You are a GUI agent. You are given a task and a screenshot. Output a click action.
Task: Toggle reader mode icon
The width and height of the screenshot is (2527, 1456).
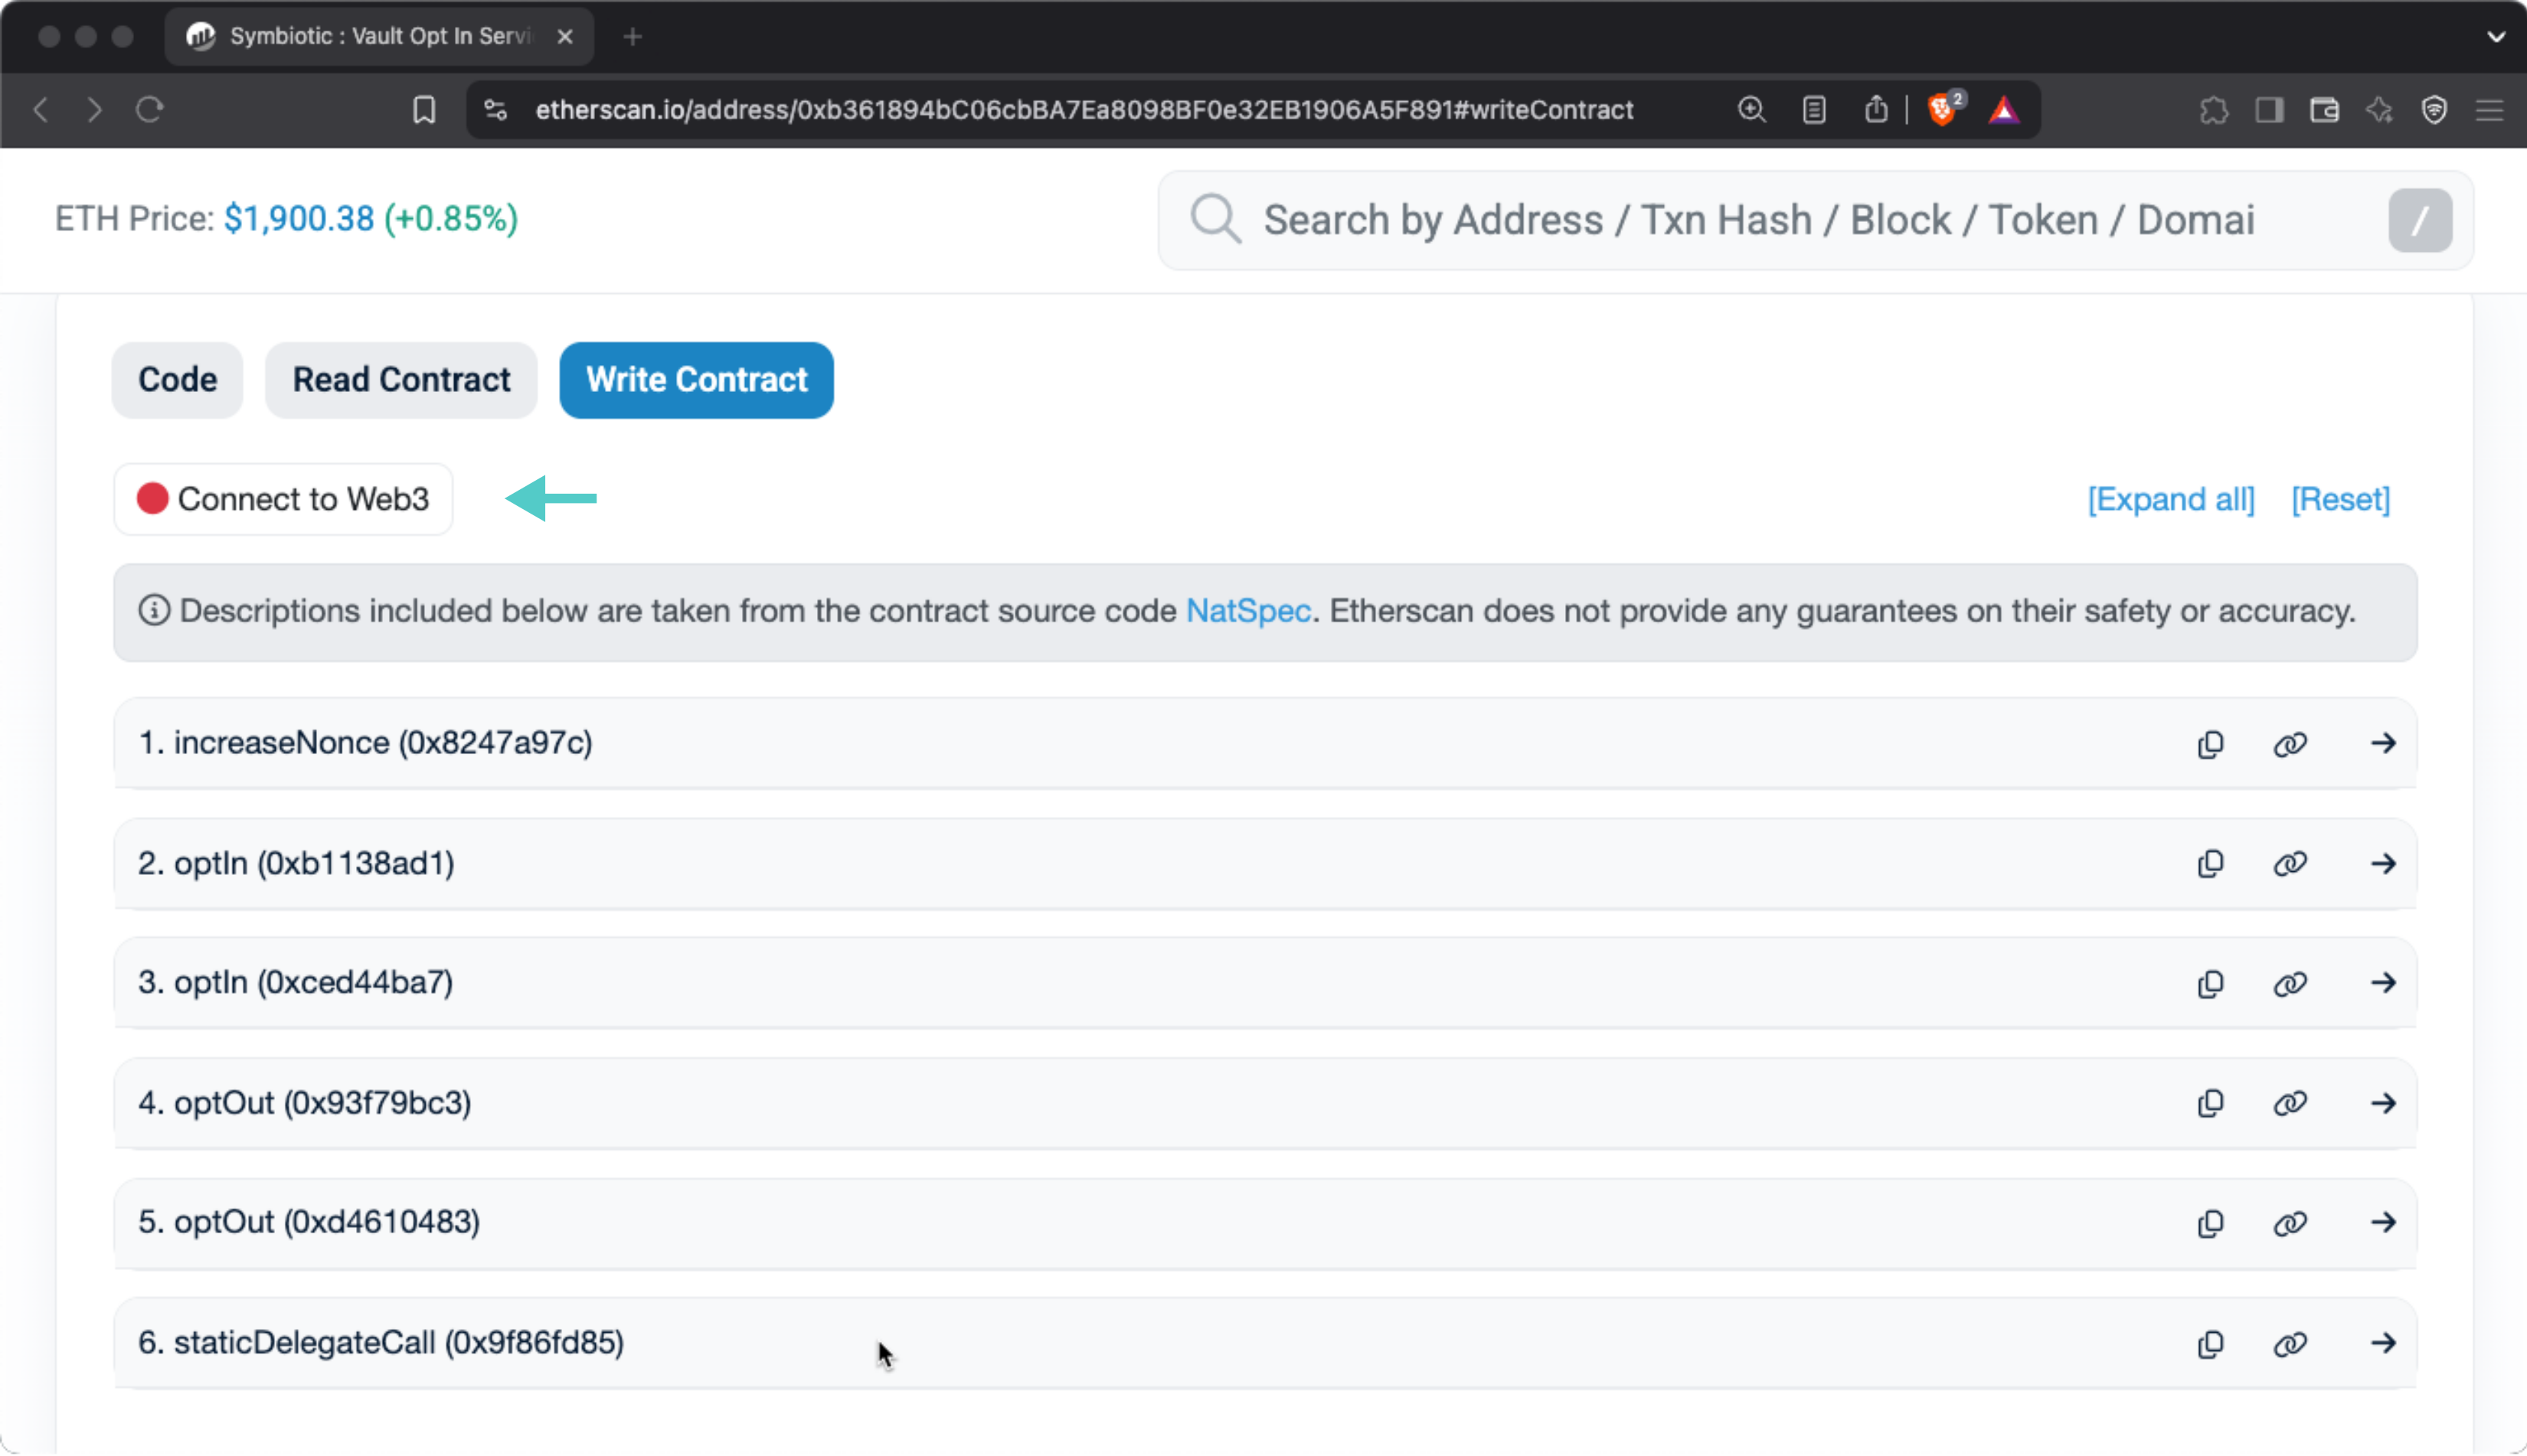pyautogui.click(x=1814, y=109)
